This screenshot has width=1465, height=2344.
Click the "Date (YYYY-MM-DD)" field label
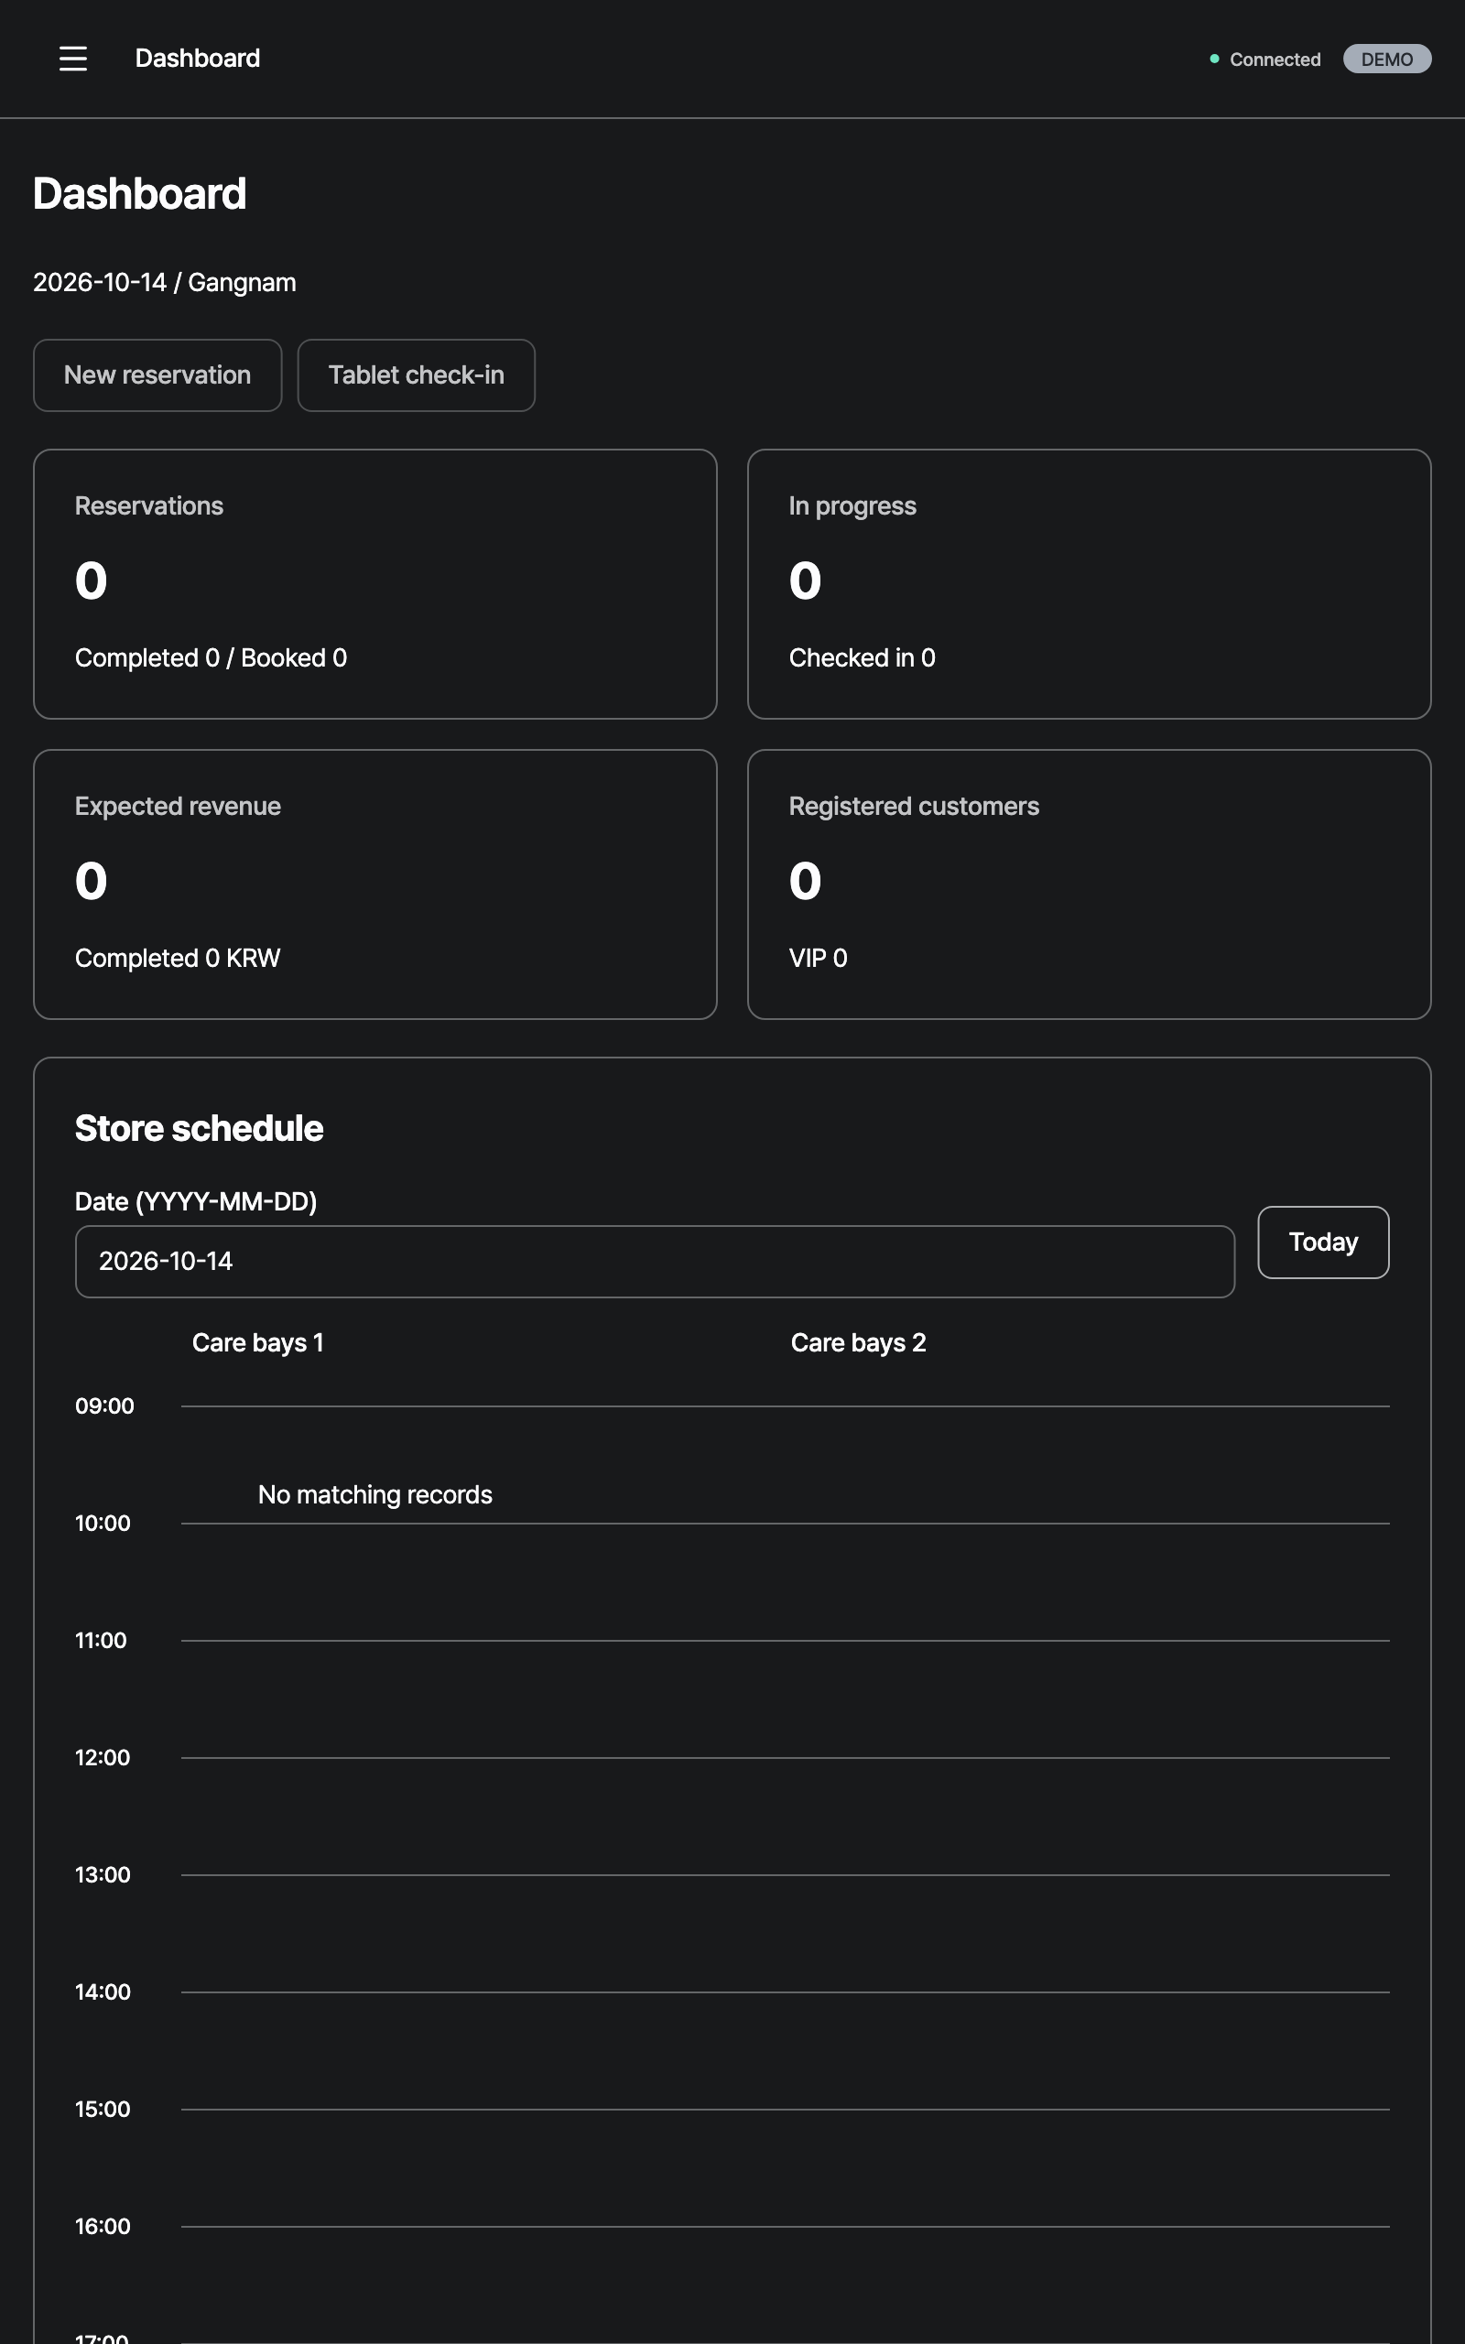(x=196, y=1202)
